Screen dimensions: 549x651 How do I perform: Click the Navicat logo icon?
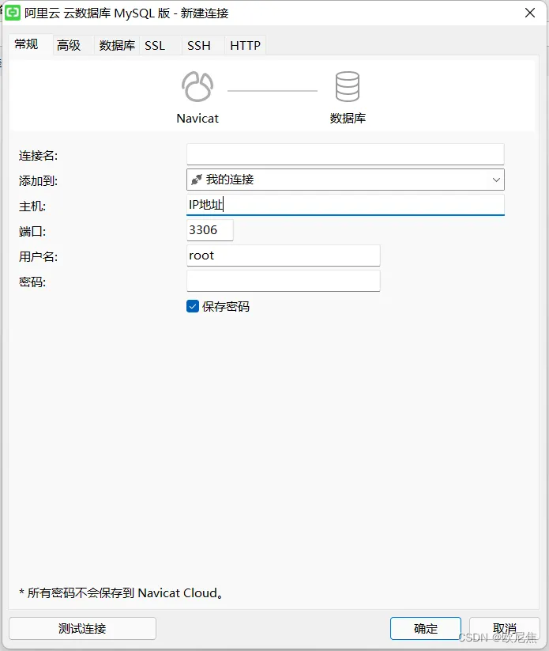[x=197, y=86]
